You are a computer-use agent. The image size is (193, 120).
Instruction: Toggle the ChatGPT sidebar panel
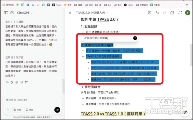6,13
